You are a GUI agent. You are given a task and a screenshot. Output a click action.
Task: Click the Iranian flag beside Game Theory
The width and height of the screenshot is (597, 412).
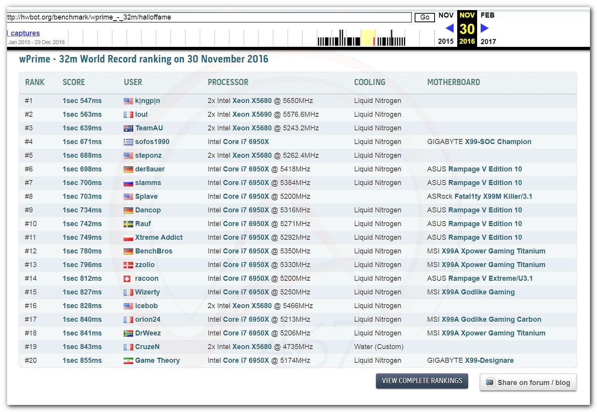[128, 361]
